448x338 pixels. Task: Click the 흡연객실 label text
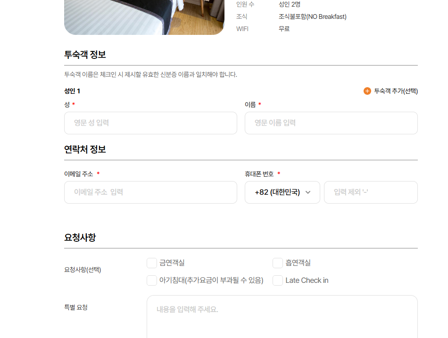coord(298,263)
